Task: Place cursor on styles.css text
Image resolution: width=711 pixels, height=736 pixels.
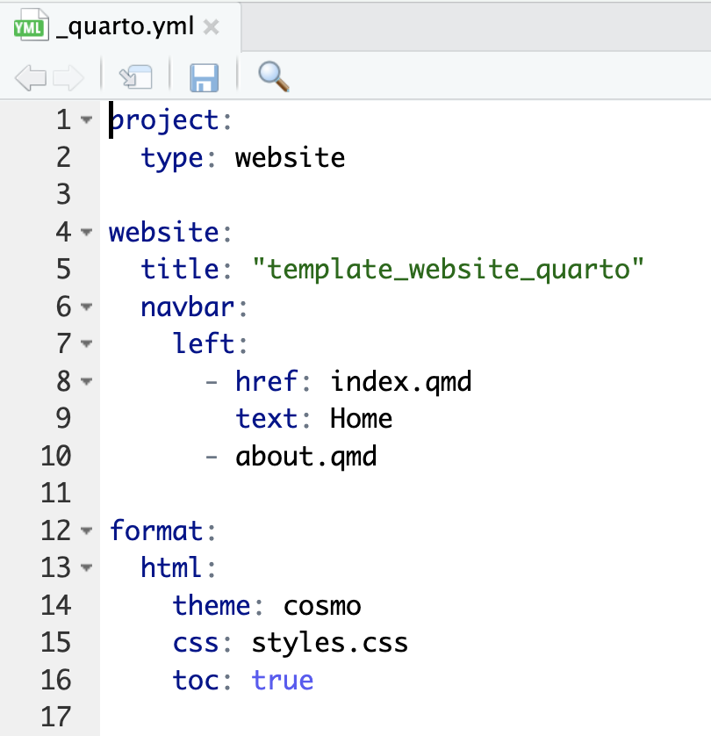Action: [330, 643]
